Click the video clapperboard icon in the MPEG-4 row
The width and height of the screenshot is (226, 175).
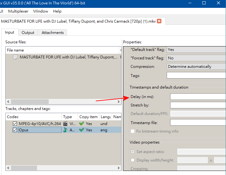click(65, 124)
